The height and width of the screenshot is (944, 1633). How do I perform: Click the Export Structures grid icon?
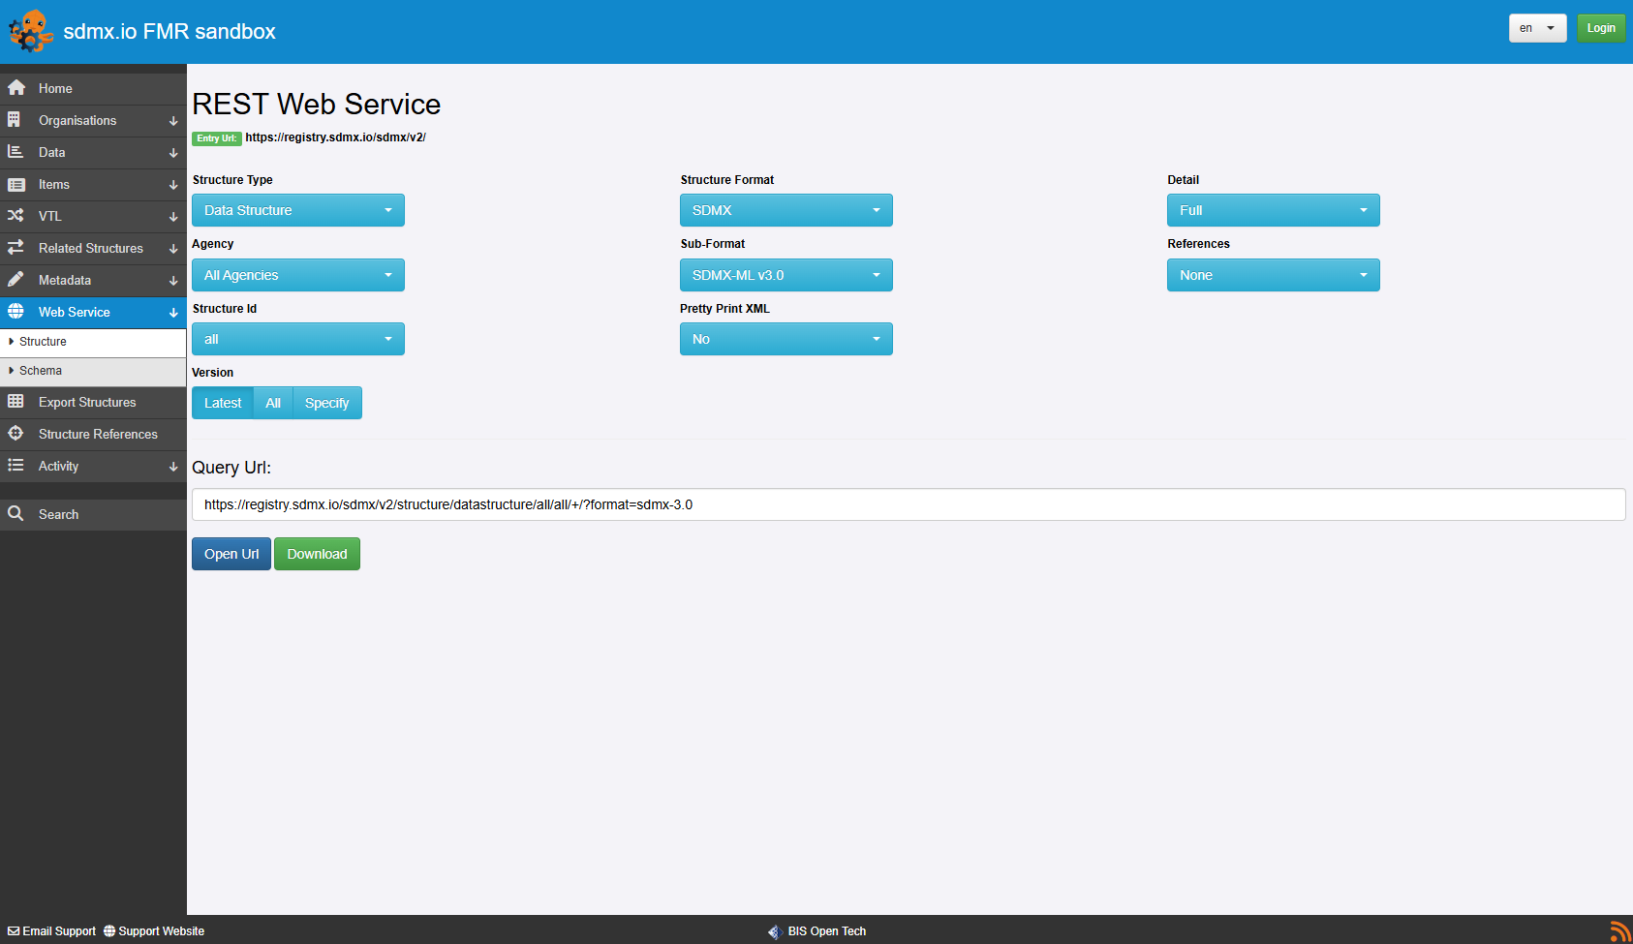pos(15,402)
